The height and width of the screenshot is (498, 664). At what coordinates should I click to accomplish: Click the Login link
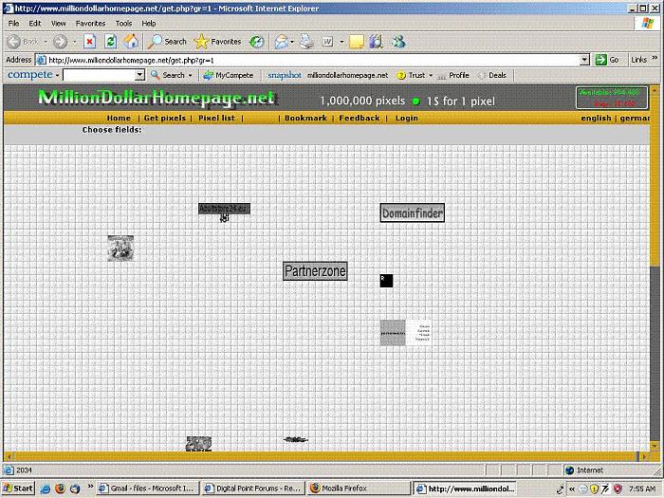click(x=407, y=119)
